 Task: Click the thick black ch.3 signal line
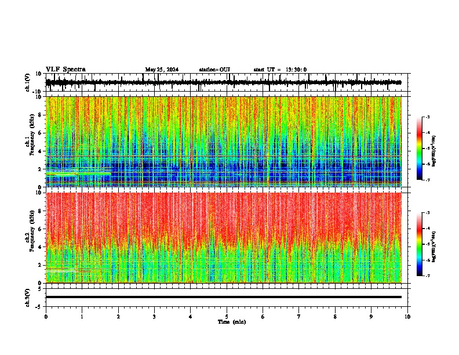point(224,297)
